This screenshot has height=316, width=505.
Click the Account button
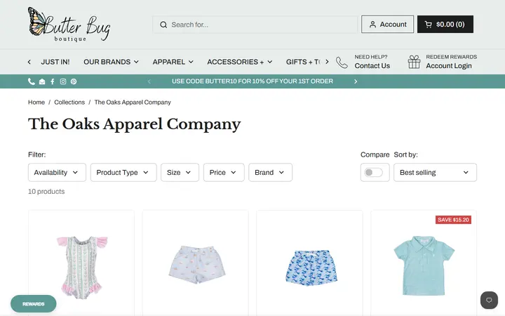tap(387, 24)
